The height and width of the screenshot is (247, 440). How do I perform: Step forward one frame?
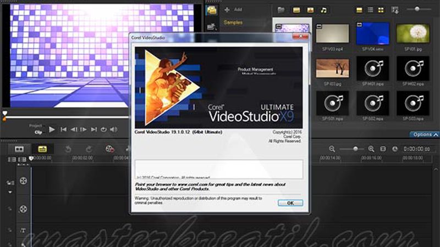coord(84,130)
